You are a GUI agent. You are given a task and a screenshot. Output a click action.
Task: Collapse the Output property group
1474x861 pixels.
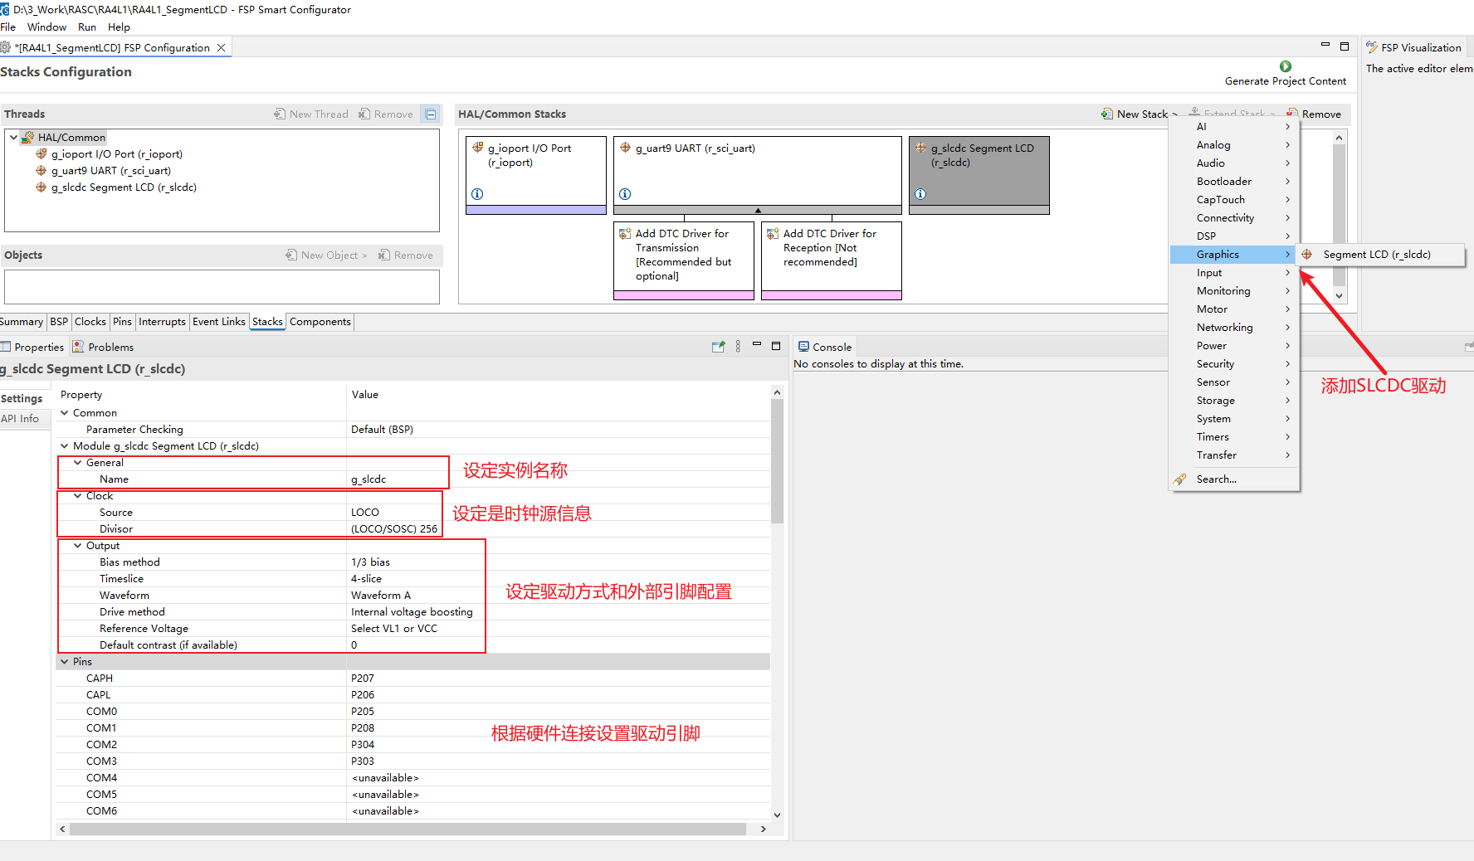pos(77,546)
